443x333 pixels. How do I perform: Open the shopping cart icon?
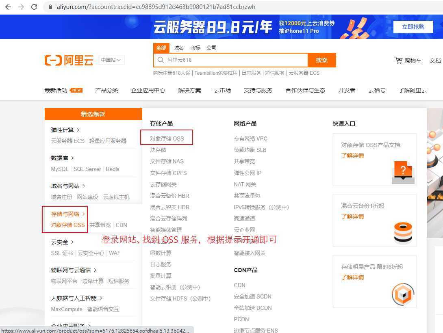398,60
